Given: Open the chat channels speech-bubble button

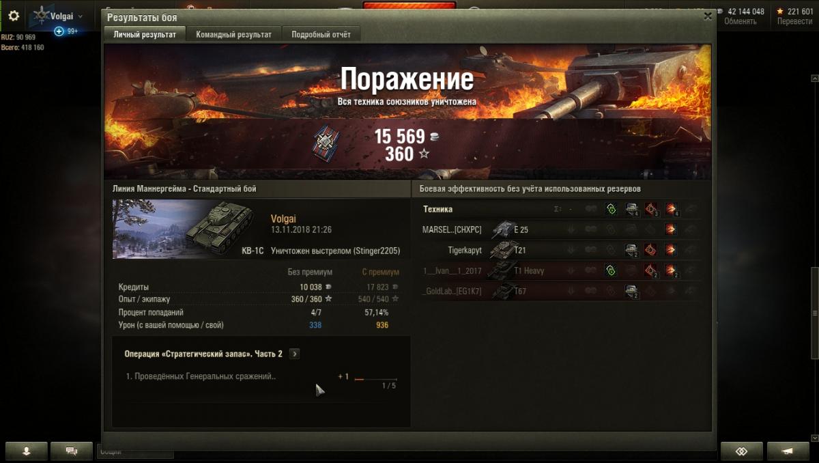Looking at the screenshot, I should point(71,451).
